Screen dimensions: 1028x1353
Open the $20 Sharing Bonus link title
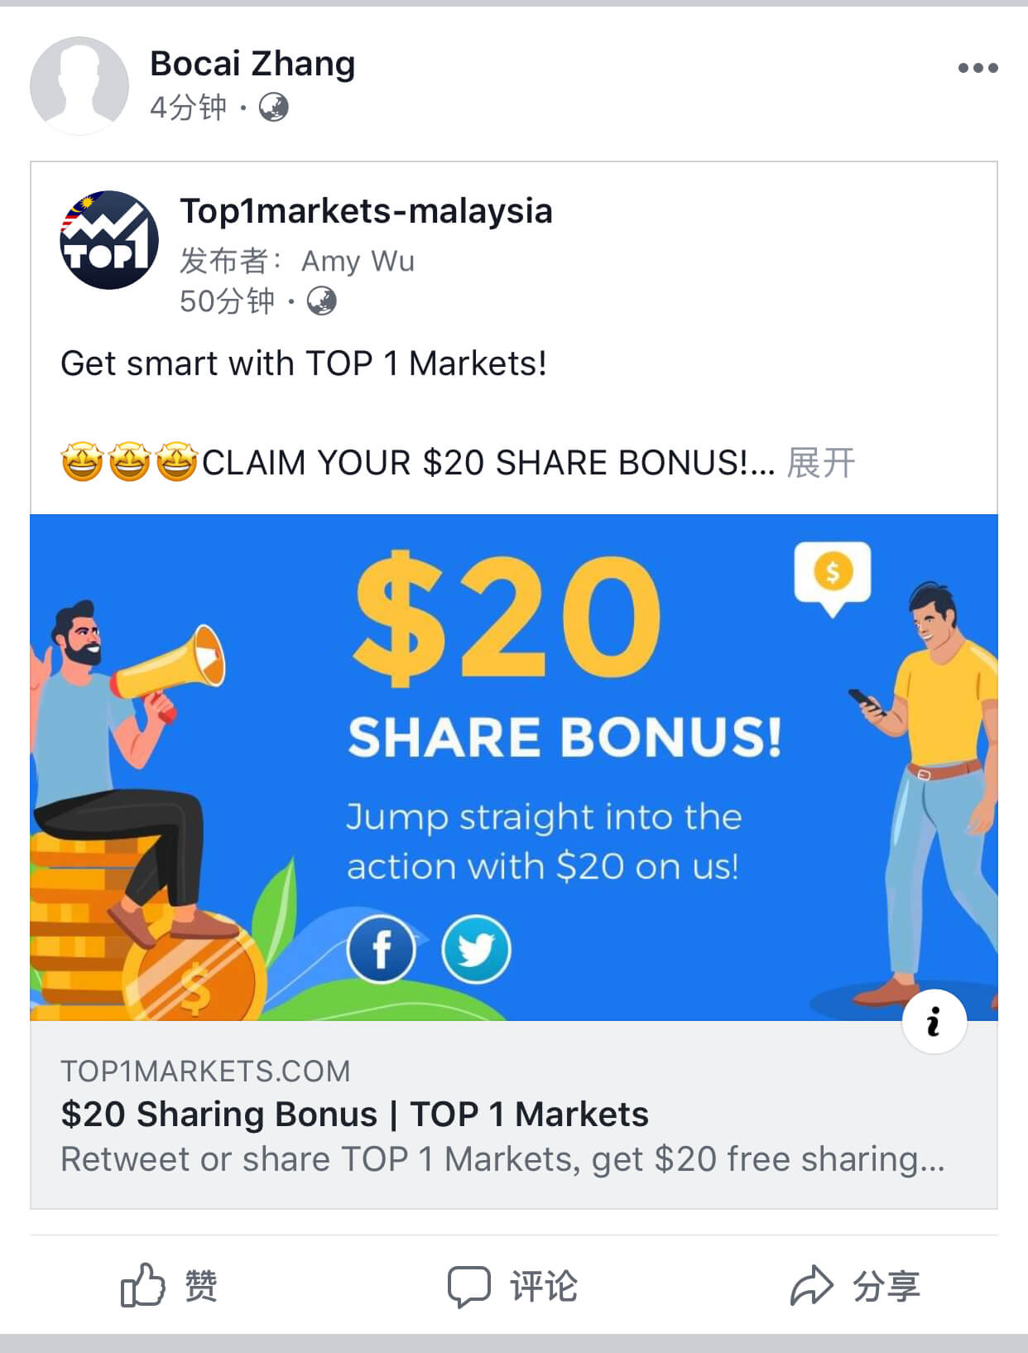click(354, 1115)
